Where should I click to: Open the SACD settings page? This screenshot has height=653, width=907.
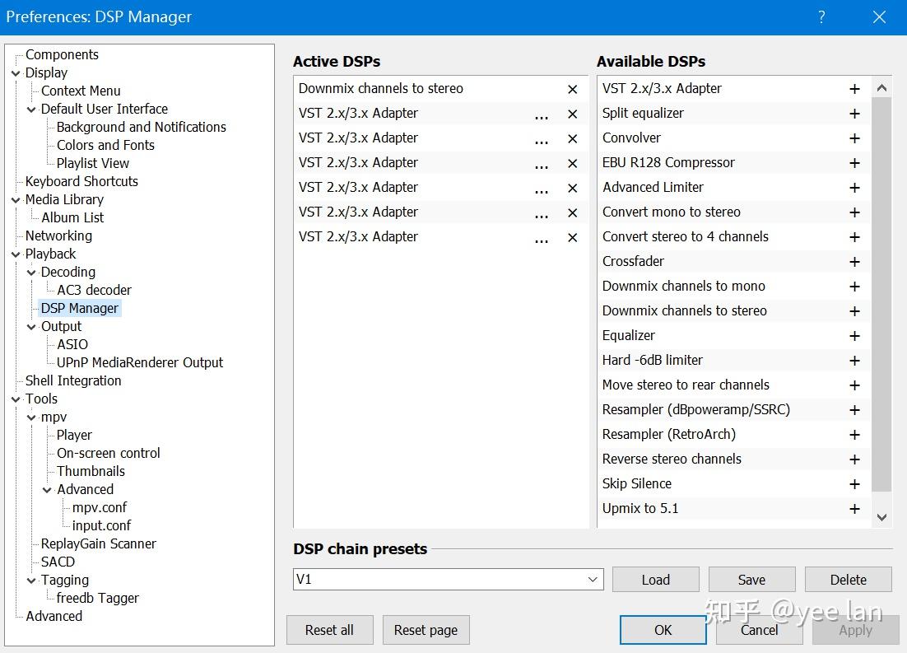tap(58, 562)
